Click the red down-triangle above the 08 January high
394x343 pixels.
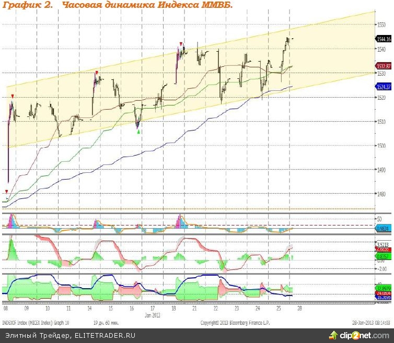[13, 97]
